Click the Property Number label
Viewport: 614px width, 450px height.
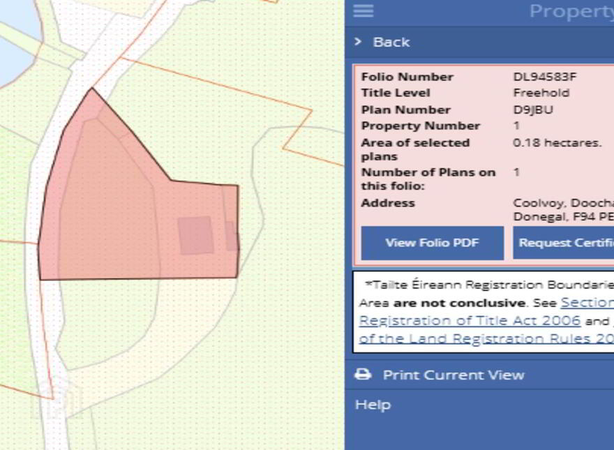(x=421, y=126)
